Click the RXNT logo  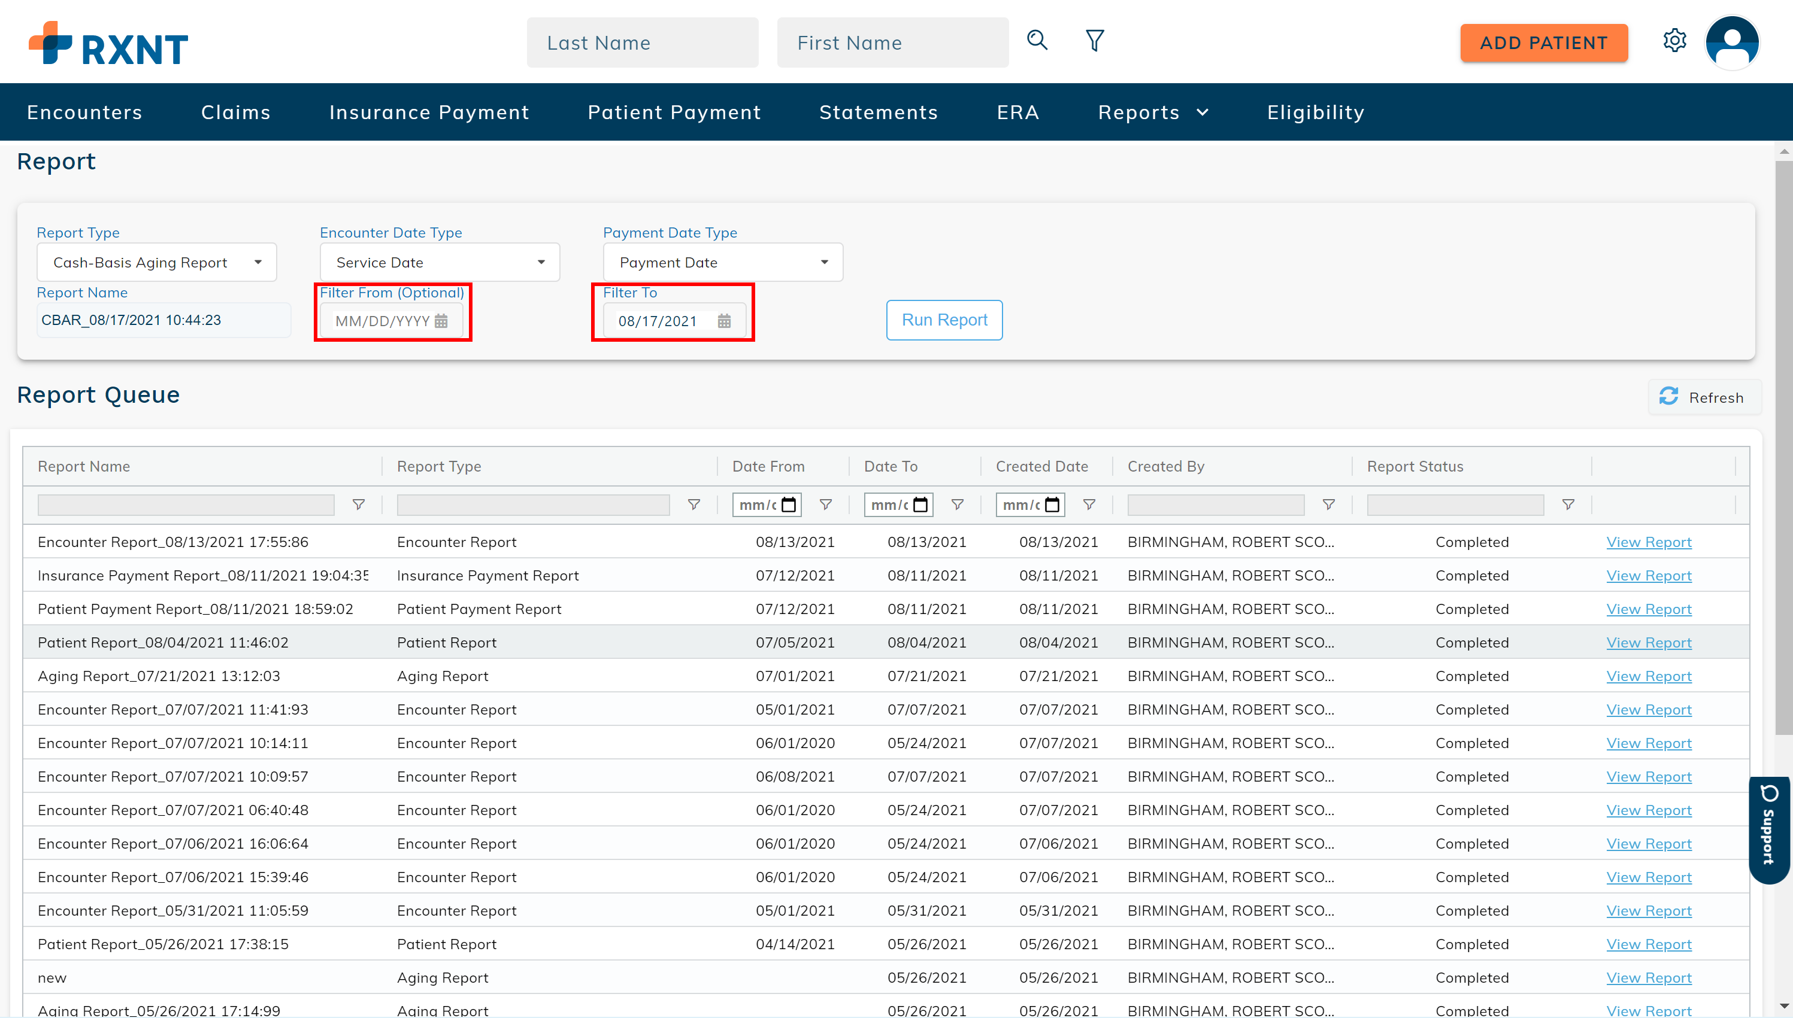108,43
